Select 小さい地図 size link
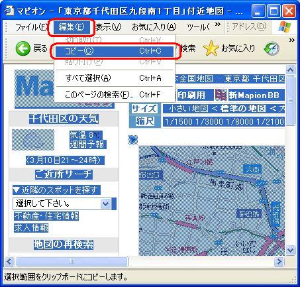 coord(188,109)
